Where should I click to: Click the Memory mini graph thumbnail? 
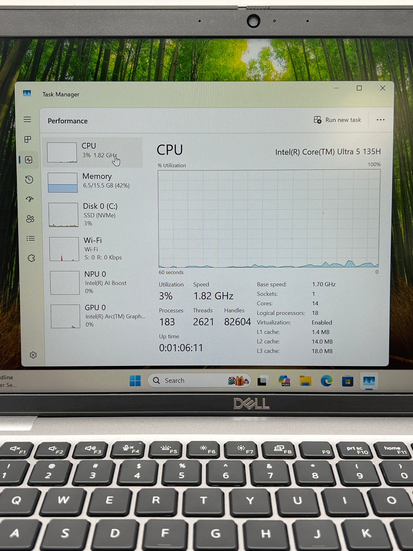63,183
